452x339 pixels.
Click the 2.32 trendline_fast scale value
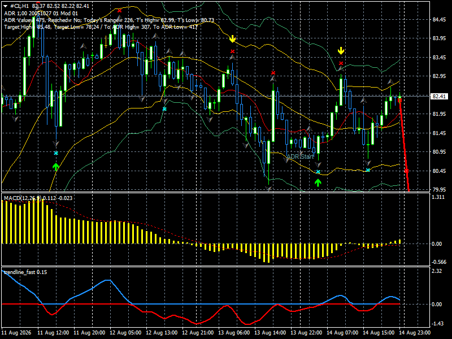[x=437, y=271]
